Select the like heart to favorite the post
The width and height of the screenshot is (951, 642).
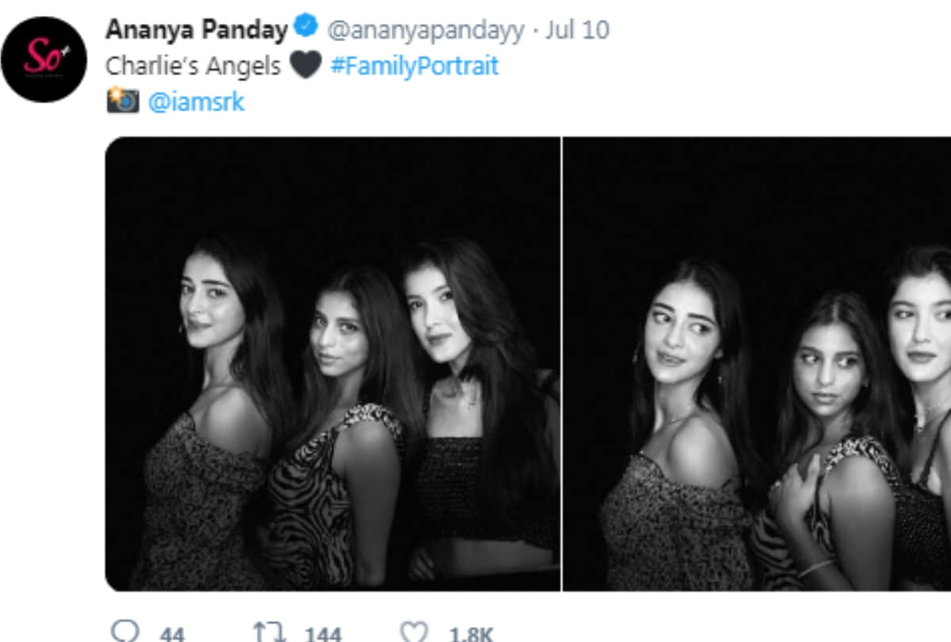tap(412, 629)
